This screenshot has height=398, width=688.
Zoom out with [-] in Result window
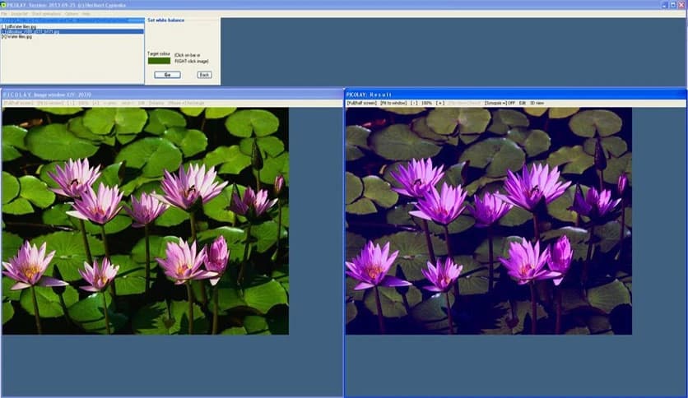[414, 103]
